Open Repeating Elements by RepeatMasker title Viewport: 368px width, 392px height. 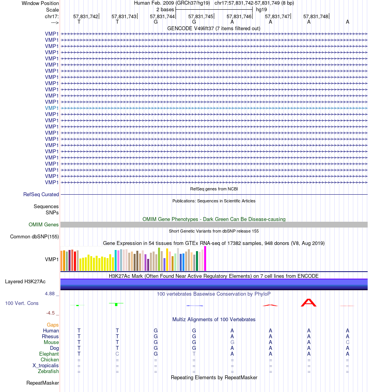[x=214, y=377]
